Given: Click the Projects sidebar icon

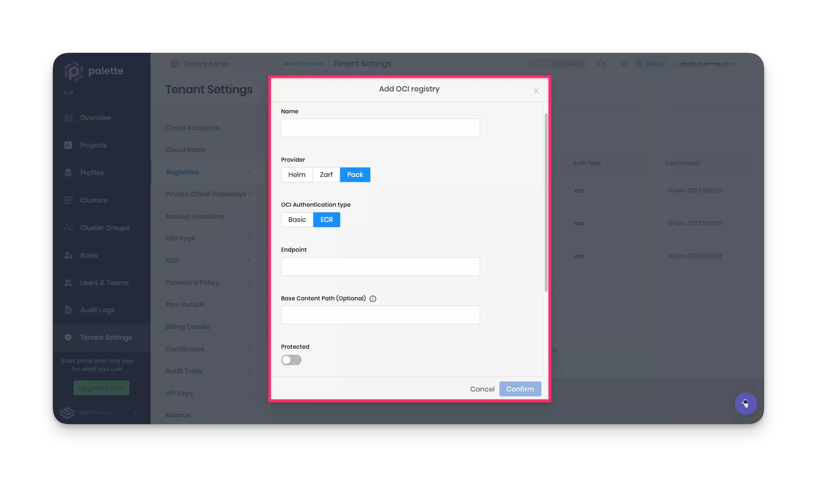Looking at the screenshot, I should [x=68, y=145].
